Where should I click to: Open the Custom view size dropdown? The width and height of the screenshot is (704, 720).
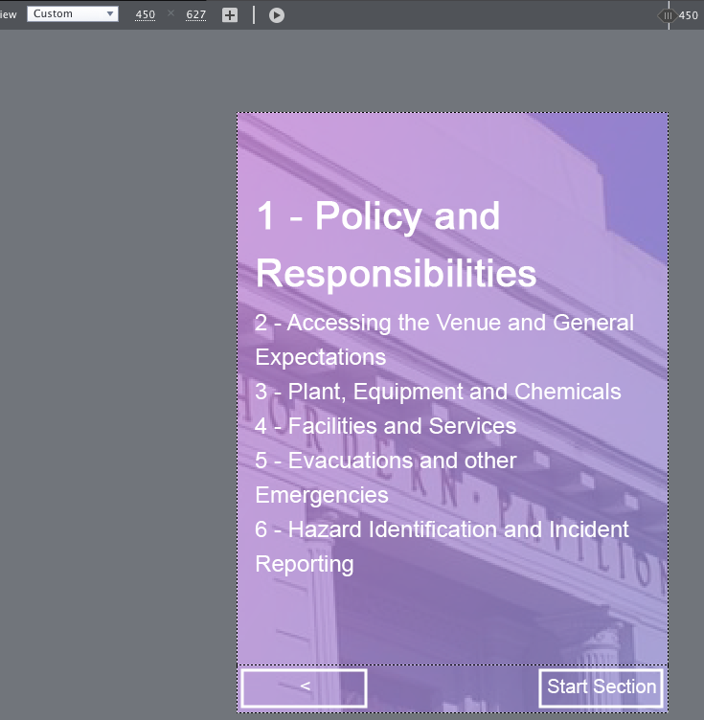73,14
